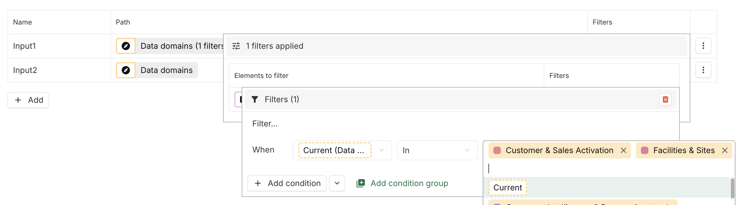Remove the Customer & Sales Activation tag
Viewport: 745px width, 205px height.
pyautogui.click(x=623, y=150)
